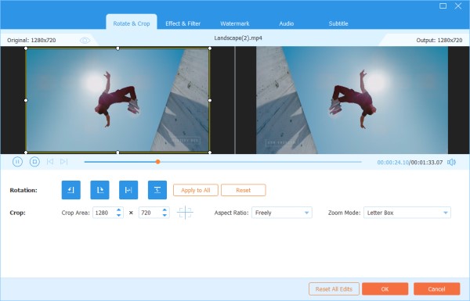Click Reset All Edits button

click(x=334, y=289)
